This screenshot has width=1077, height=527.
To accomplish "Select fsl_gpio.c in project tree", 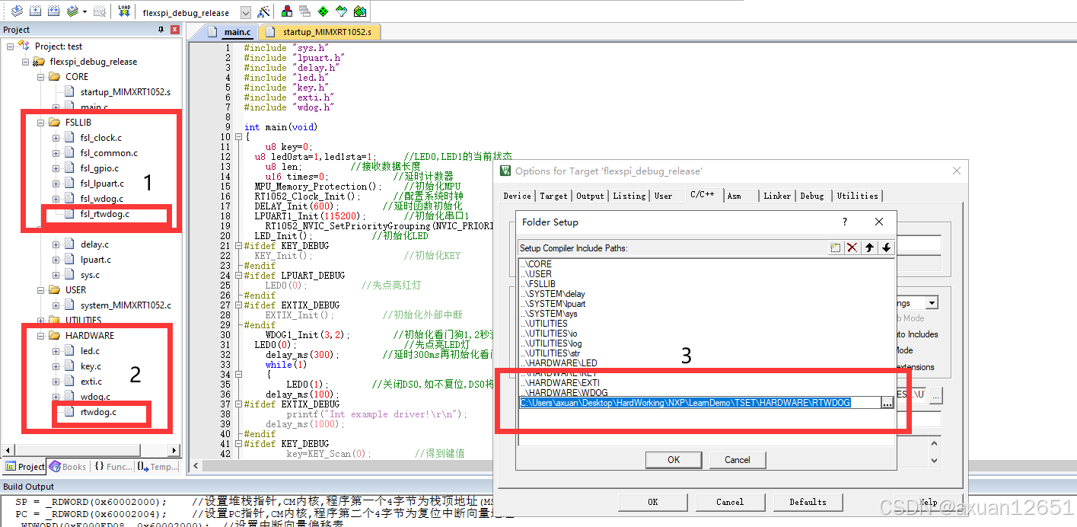I will pos(100,168).
